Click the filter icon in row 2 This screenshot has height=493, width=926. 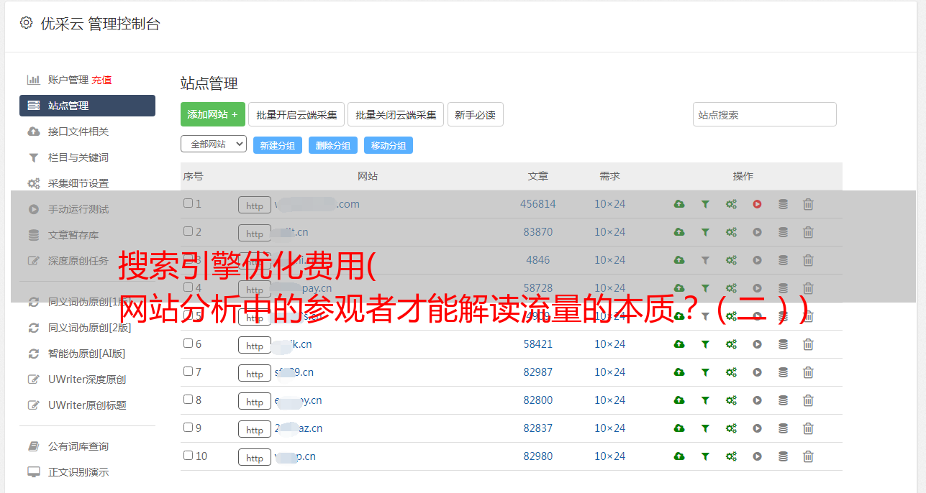click(x=705, y=232)
